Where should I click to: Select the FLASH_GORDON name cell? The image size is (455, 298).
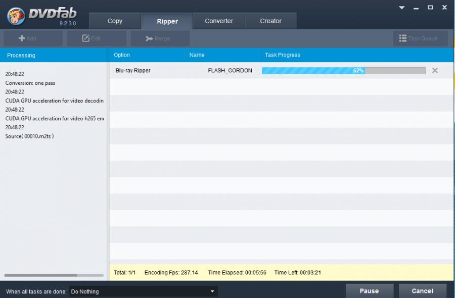tap(230, 70)
